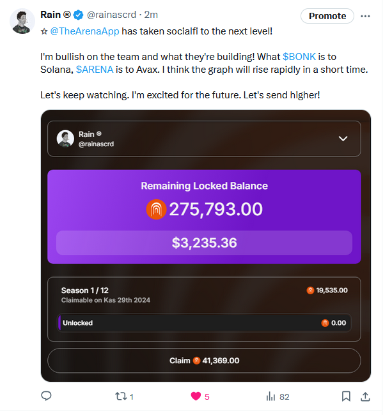
Task: Open the @TheArenaApp mention link
Action: point(85,31)
